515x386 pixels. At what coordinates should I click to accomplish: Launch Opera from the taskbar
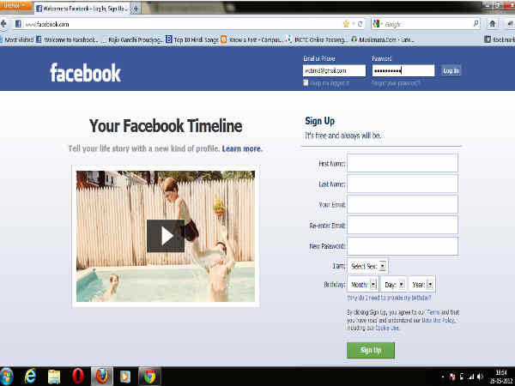click(x=78, y=377)
